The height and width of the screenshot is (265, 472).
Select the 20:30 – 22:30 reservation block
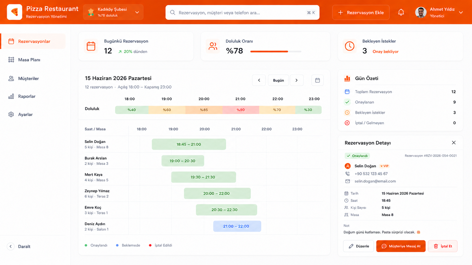[226, 210]
